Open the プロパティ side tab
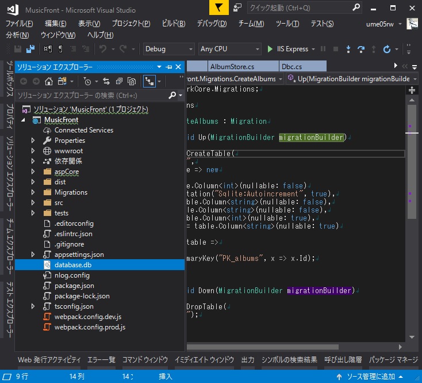The width and height of the screenshot is (422, 383). tap(10, 116)
